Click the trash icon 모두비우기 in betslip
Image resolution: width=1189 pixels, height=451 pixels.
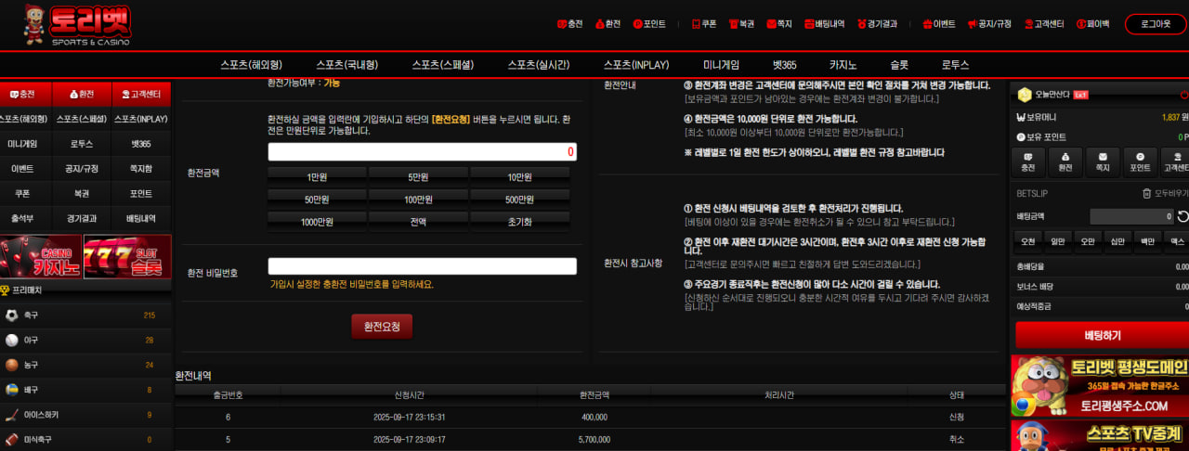click(x=1146, y=193)
